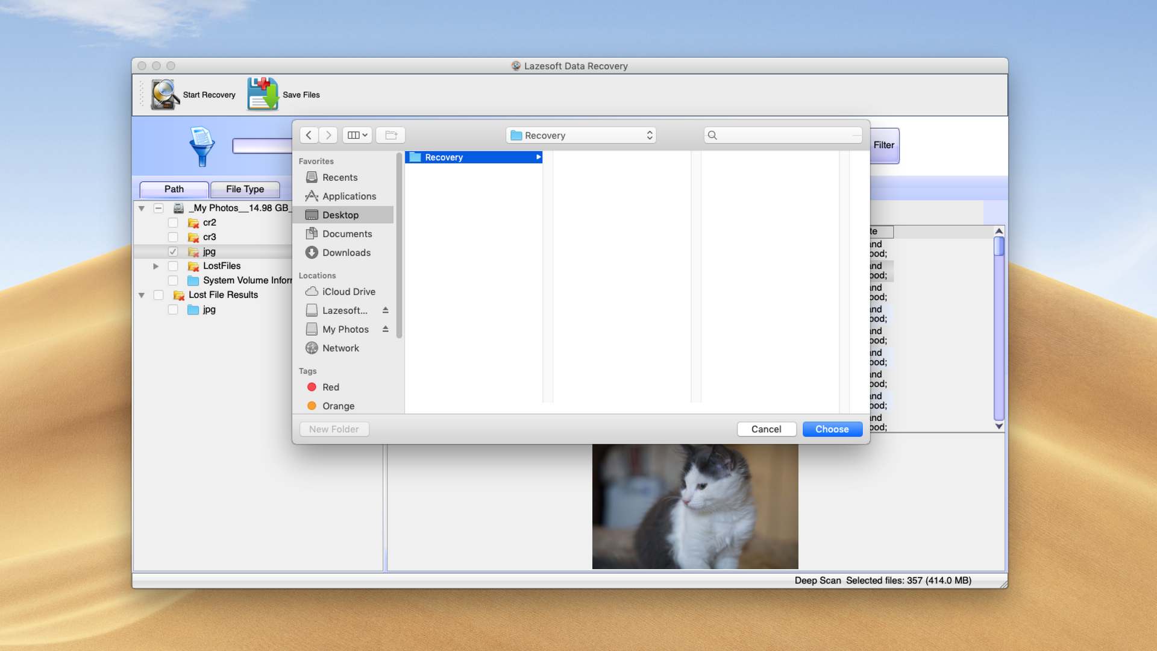This screenshot has width=1157, height=651.
Task: Open the view mode dropdown in dialog
Action: click(357, 135)
